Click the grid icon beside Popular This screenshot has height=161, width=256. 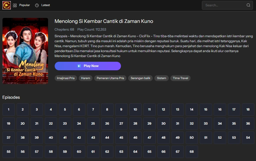[x=15, y=5]
